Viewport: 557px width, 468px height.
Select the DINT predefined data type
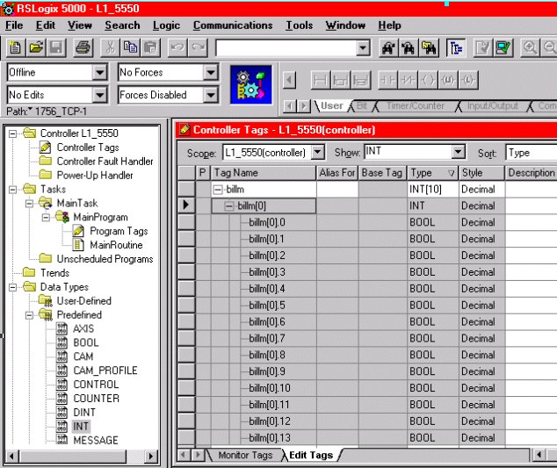tap(84, 413)
